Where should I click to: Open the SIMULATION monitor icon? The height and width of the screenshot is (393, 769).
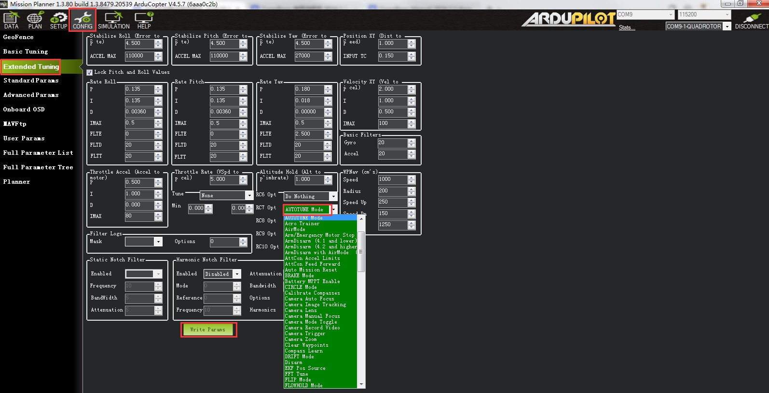(114, 20)
